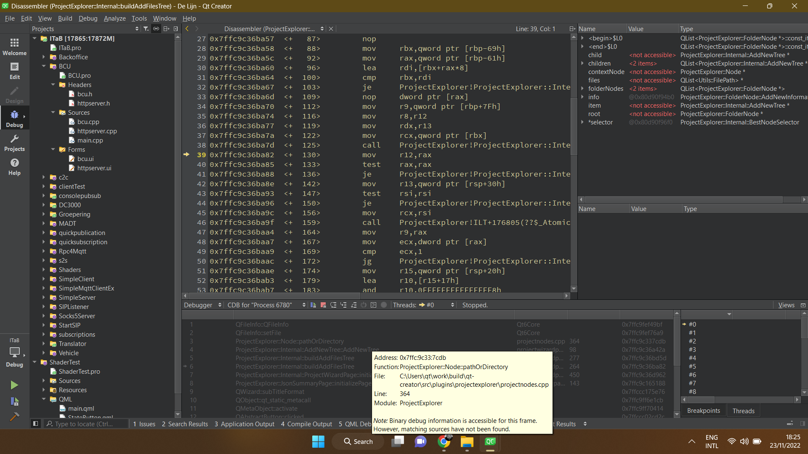Open the Debugger perspective dropdown
Screen dimensions: 808x454
[202, 305]
